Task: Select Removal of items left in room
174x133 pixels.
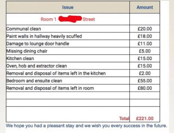Action: [50, 88]
